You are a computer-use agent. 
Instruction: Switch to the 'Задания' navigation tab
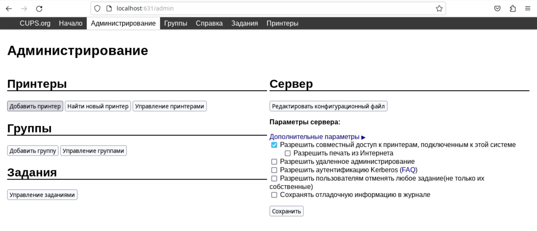244,23
